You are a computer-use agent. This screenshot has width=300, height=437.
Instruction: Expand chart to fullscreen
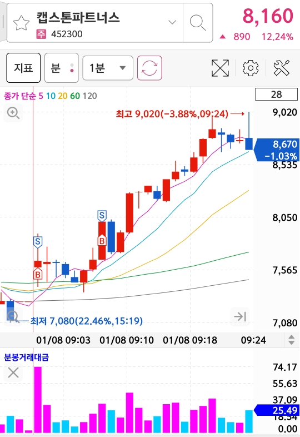220,68
